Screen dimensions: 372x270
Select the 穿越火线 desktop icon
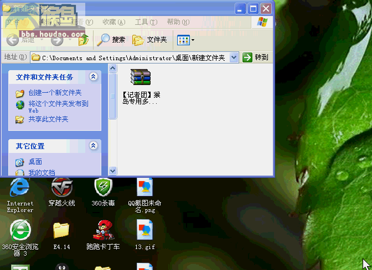[x=61, y=192]
